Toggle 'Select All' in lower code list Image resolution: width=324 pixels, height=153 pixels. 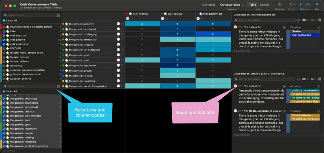4,91
